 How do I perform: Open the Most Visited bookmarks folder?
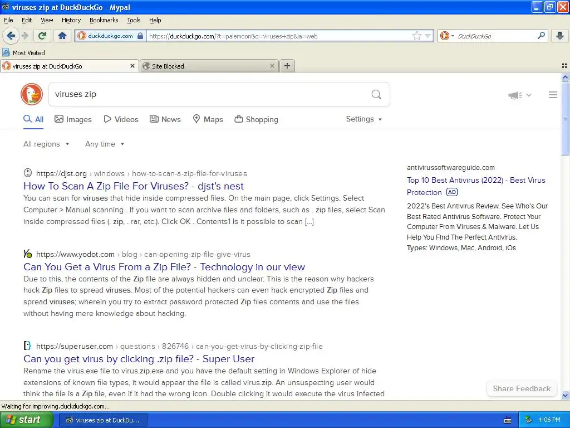[x=24, y=53]
